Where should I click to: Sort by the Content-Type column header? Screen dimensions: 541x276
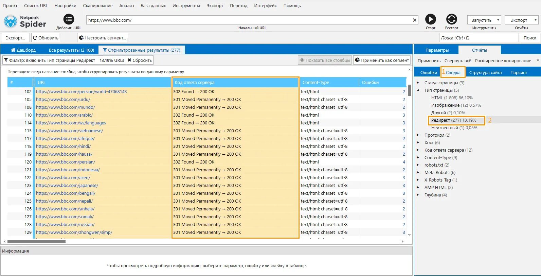pos(329,82)
